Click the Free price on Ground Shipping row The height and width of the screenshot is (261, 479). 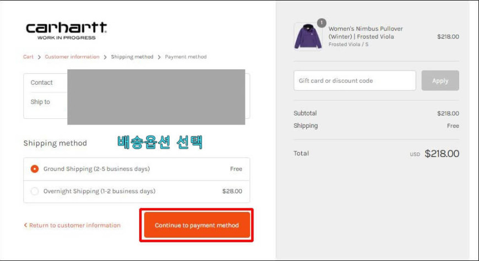coord(236,169)
